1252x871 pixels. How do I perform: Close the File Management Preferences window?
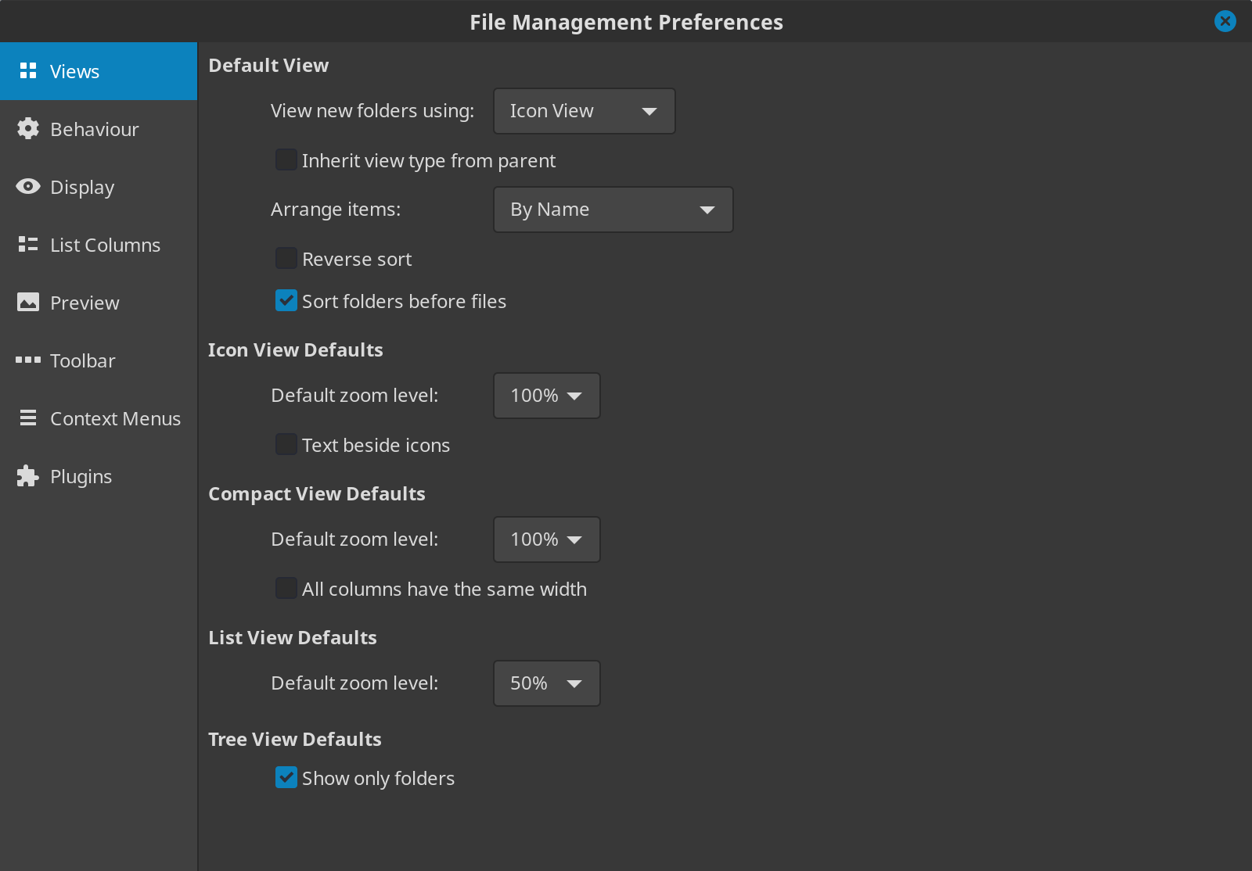point(1225,21)
